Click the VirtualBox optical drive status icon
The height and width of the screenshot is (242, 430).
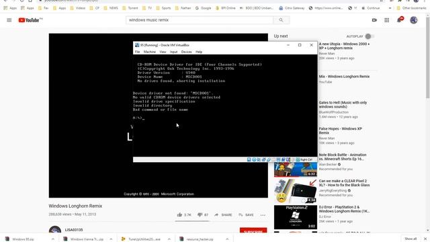(x=254, y=159)
